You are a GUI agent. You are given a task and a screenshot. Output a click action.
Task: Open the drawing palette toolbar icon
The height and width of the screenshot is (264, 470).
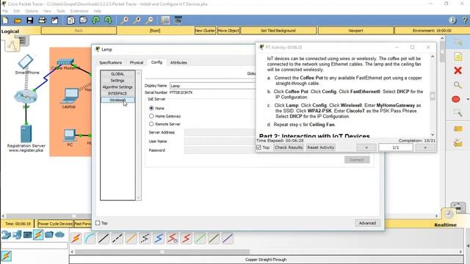[165, 21]
